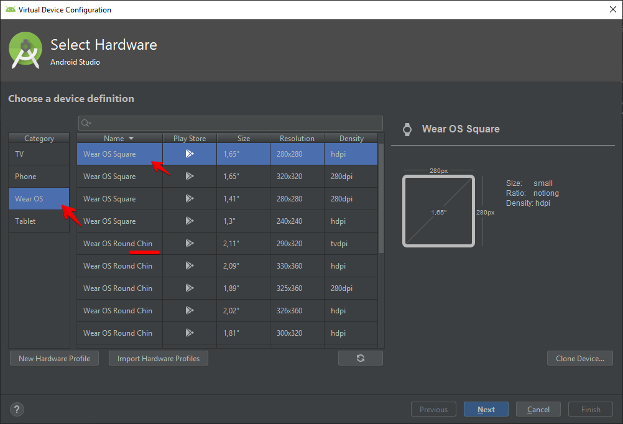
Task: Click the device table vertical scrollbar
Action: tap(381, 199)
